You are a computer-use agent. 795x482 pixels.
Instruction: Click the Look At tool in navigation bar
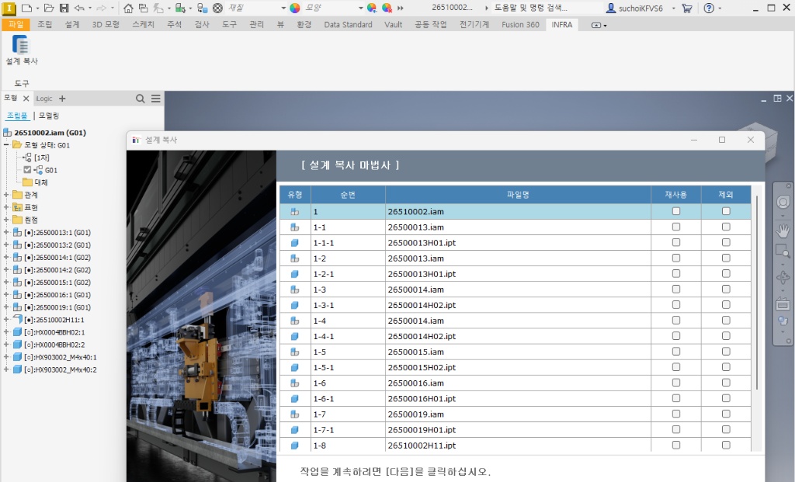pos(783,304)
